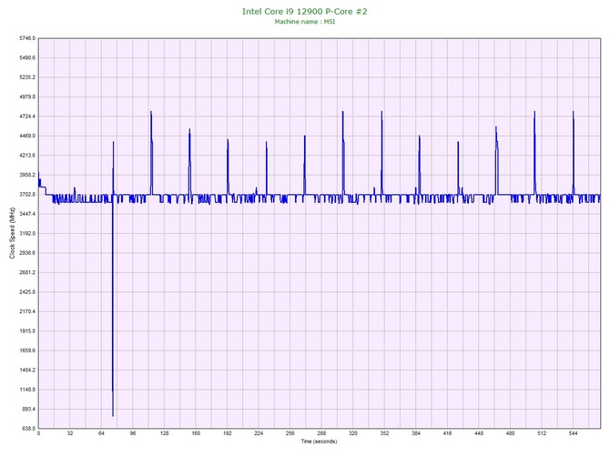610x457 pixels.
Task: Click the x-axis tick label 256
Action: pos(290,433)
